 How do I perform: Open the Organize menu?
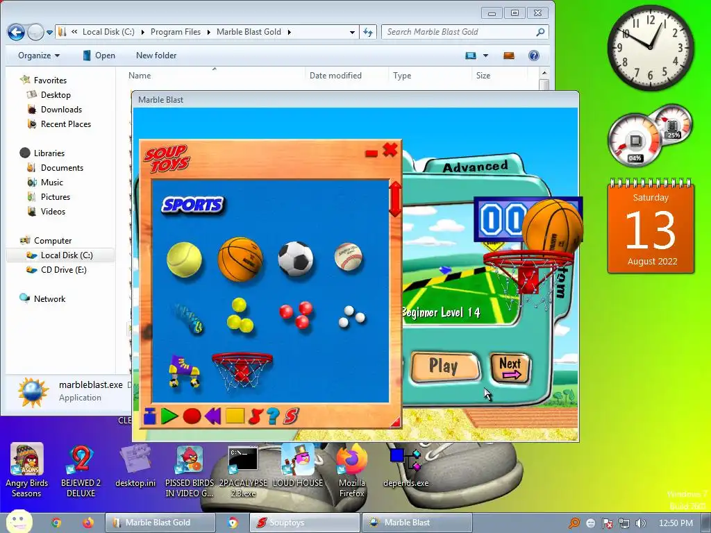(39, 56)
